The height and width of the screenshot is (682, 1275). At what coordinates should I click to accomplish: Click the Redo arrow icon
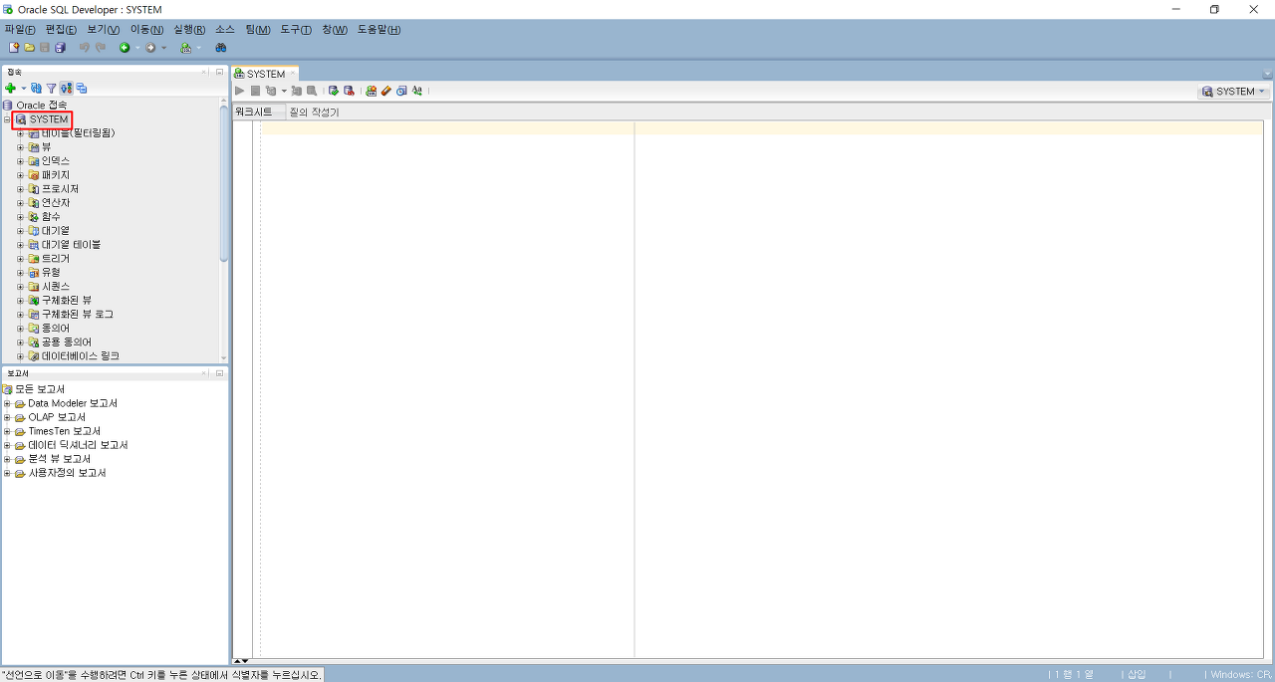[100, 47]
